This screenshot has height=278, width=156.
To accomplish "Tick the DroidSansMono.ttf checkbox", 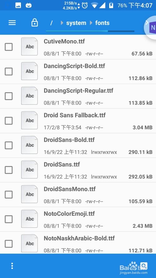I will tap(8, 195).
